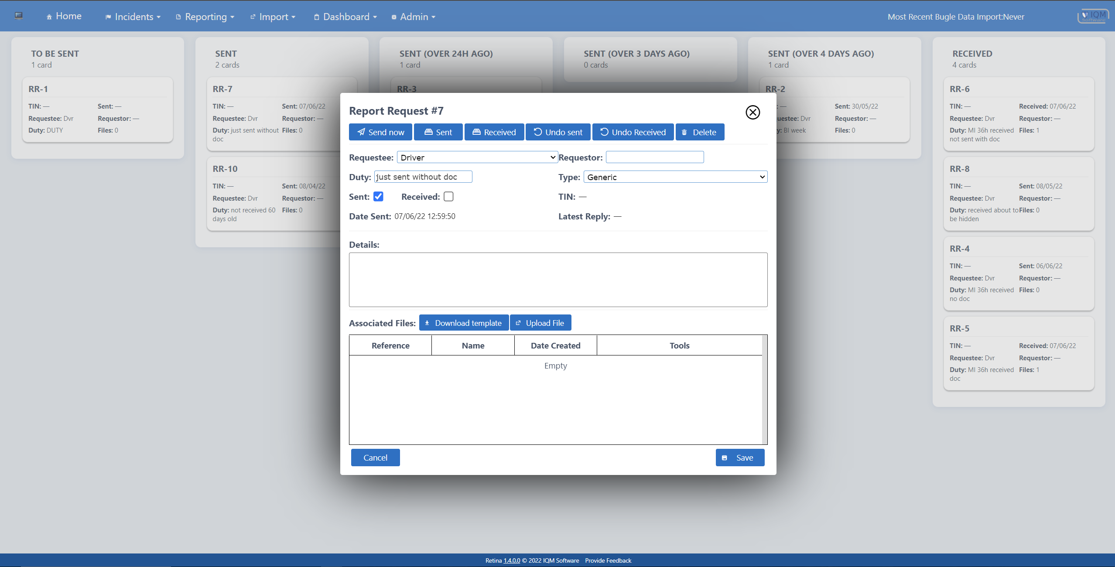Save the report request

coord(740,458)
